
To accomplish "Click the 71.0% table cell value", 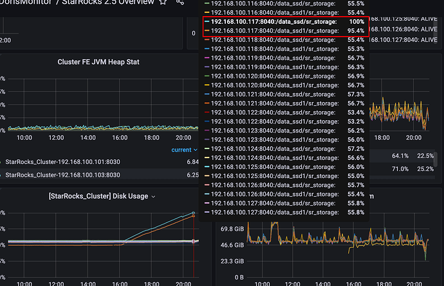I will click(x=400, y=169).
